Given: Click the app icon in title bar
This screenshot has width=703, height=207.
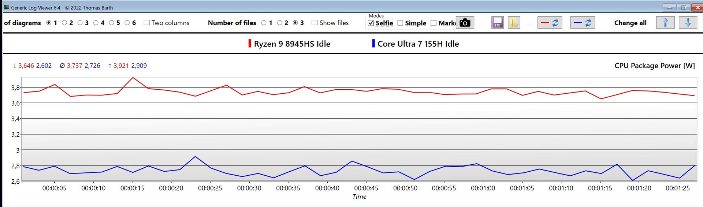Looking at the screenshot, I should [x=6, y=7].
